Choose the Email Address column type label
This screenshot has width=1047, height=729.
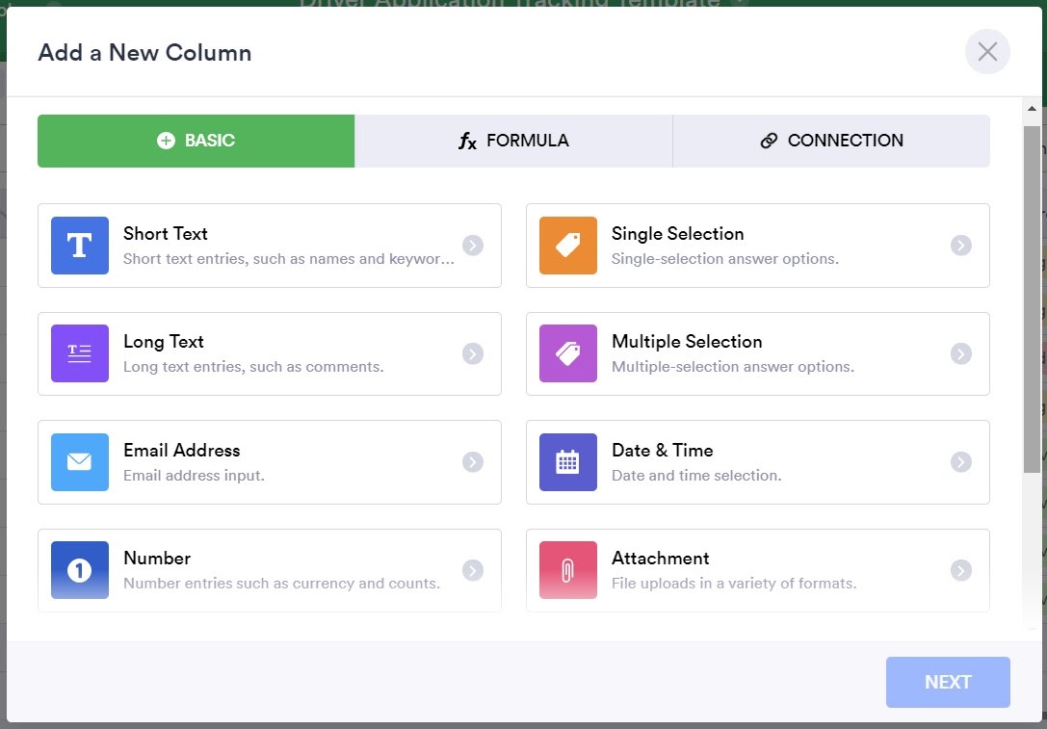coord(182,450)
